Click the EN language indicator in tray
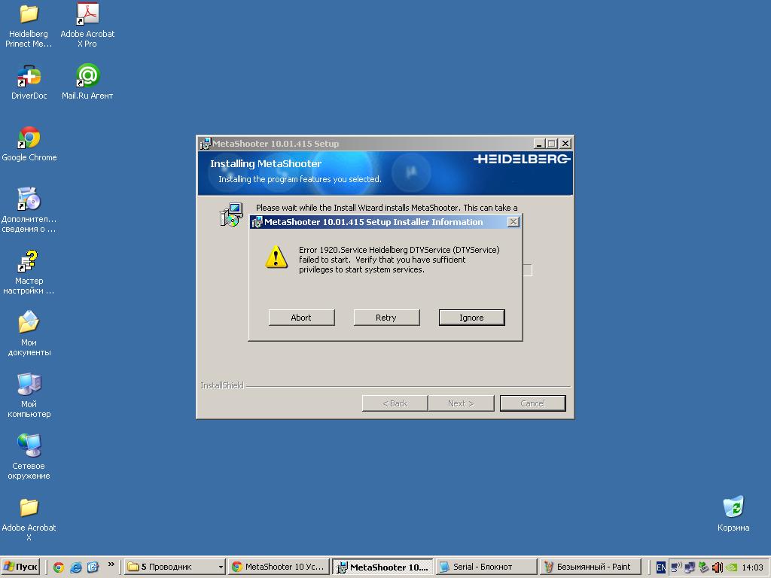 point(661,567)
